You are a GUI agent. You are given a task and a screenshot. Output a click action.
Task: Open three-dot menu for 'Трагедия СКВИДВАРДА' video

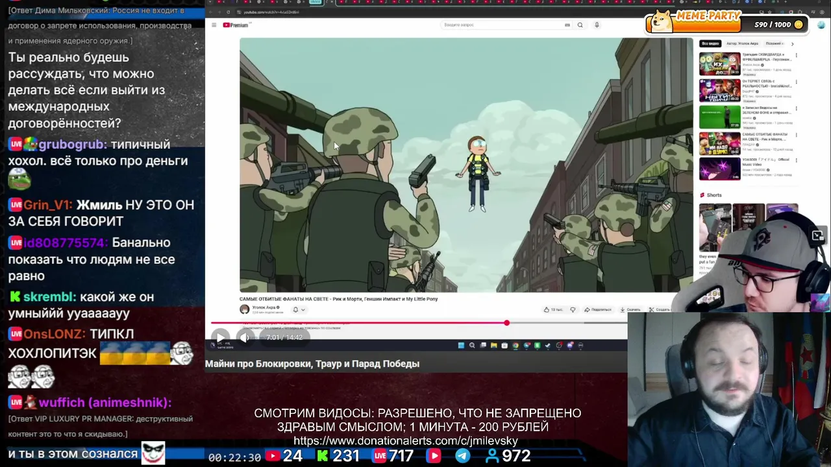(x=797, y=56)
